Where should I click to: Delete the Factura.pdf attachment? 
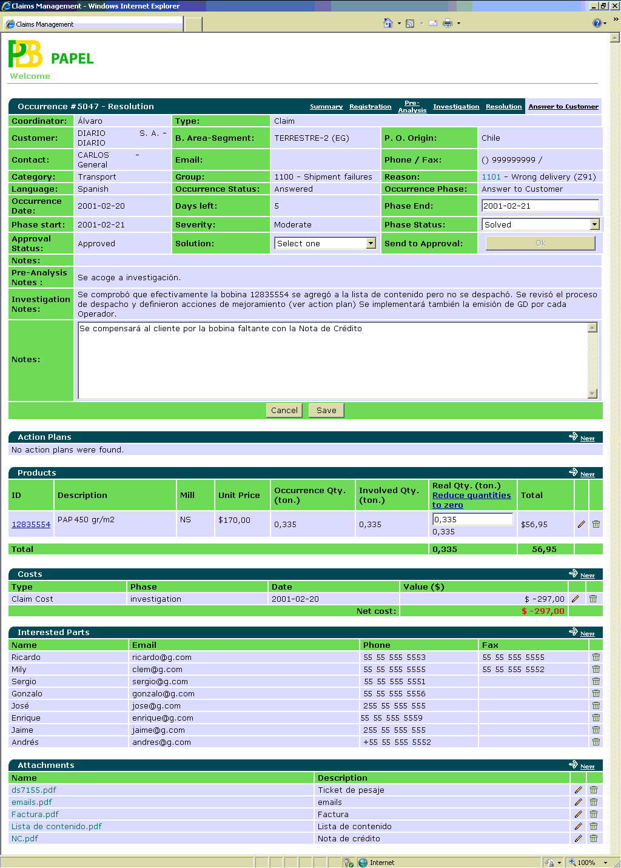pyautogui.click(x=594, y=814)
